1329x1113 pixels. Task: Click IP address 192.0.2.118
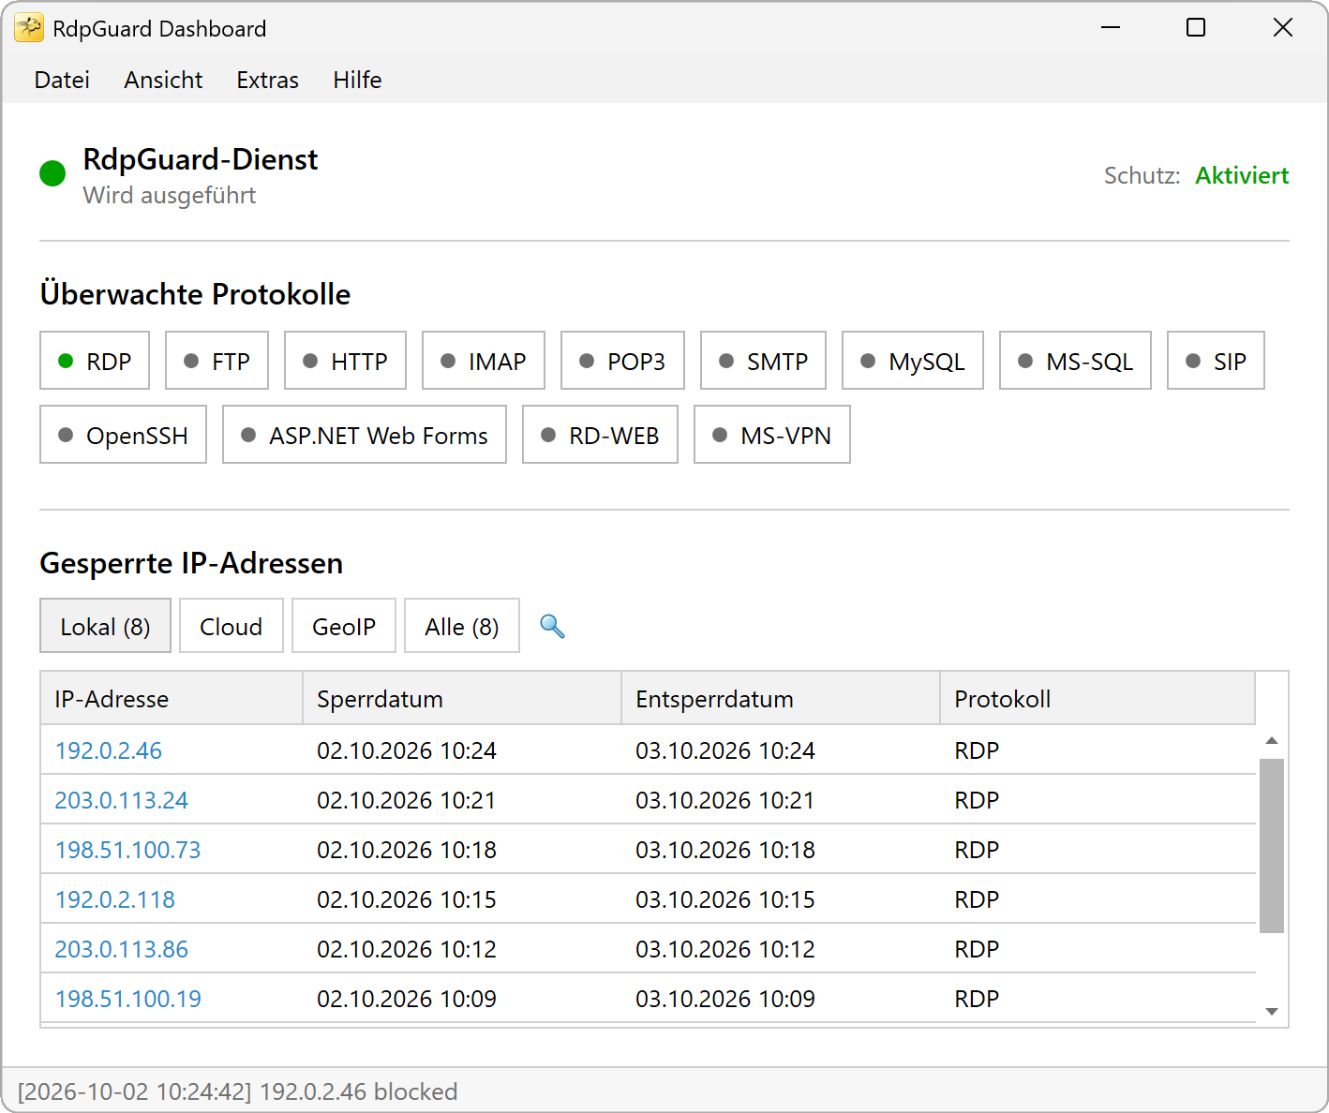tap(115, 899)
